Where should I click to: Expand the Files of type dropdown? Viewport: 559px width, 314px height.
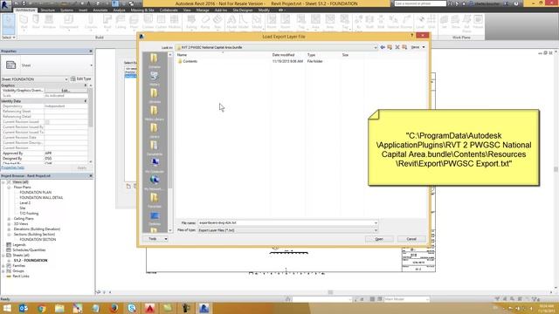[x=376, y=230]
